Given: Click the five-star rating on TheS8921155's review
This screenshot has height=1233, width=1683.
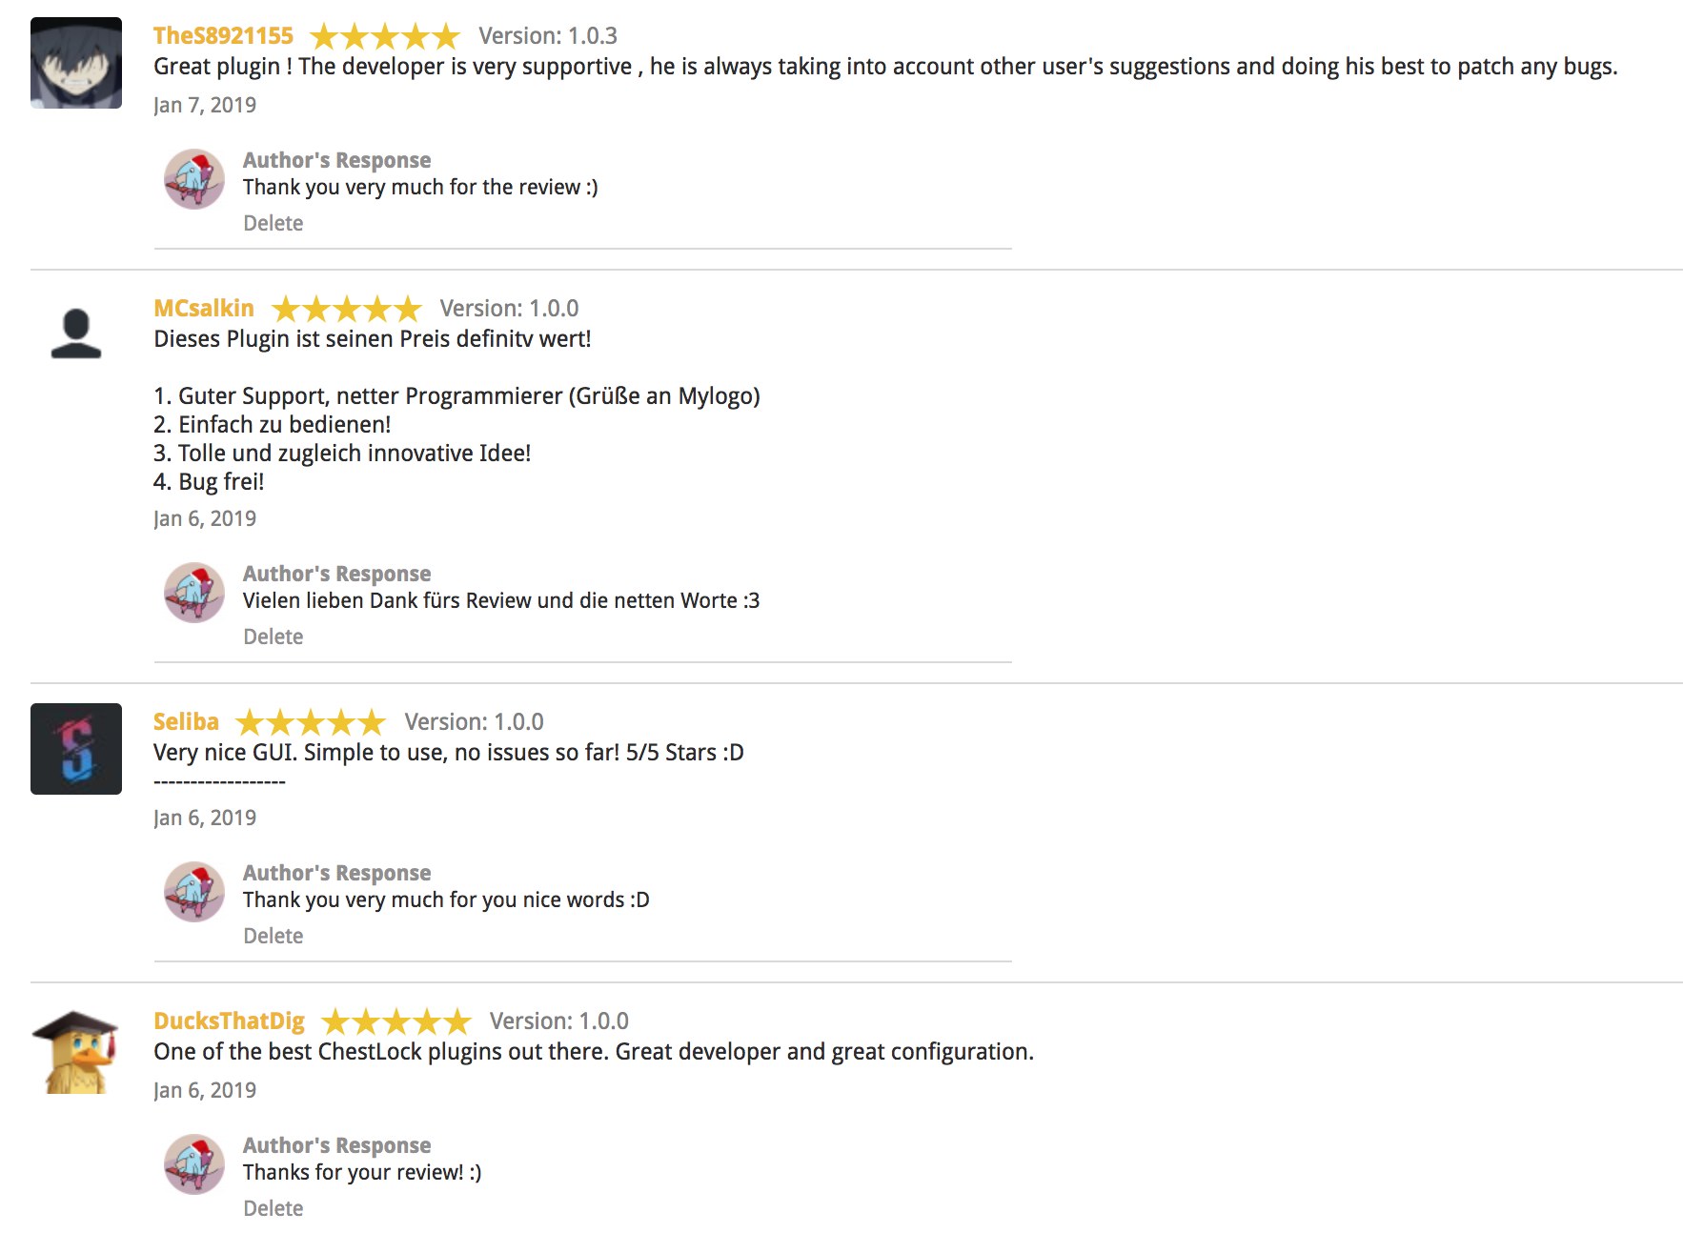Looking at the screenshot, I should point(385,37).
